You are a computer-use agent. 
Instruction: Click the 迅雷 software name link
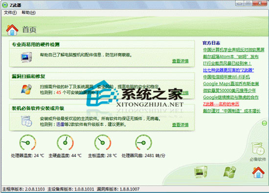[x=60, y=124]
